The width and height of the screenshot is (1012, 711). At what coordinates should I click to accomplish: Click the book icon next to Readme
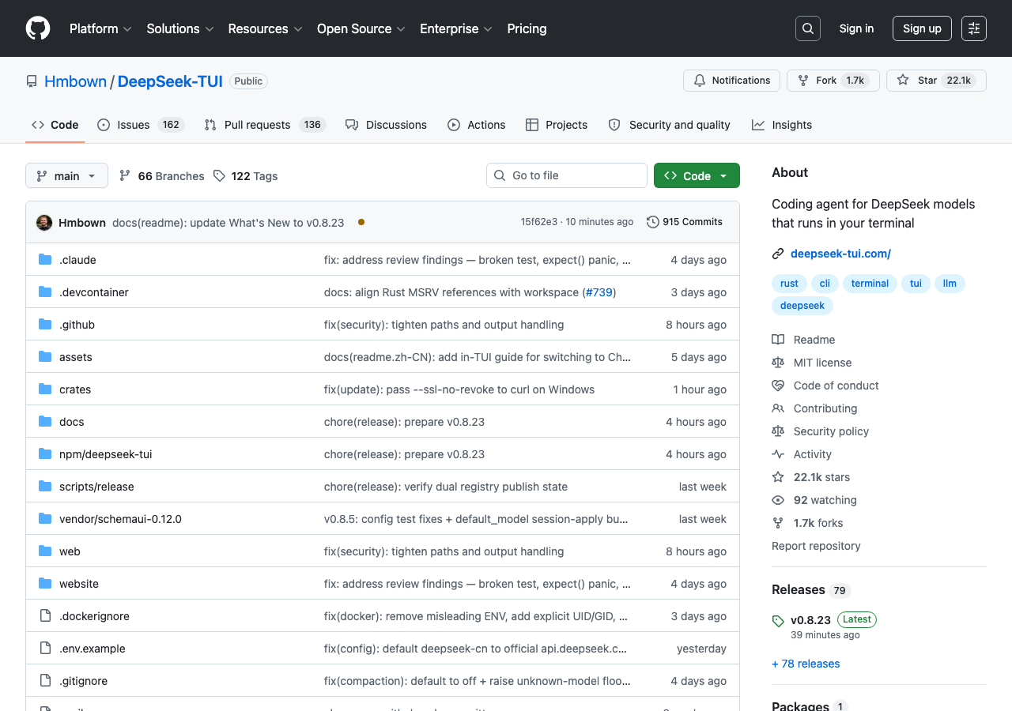[778, 340]
